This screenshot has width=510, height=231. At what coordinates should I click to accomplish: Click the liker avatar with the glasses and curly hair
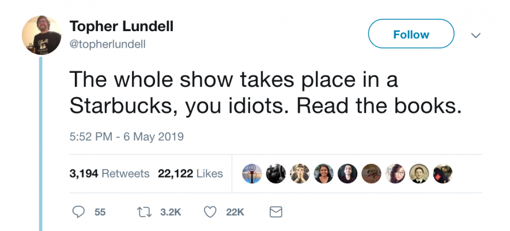tap(395, 173)
